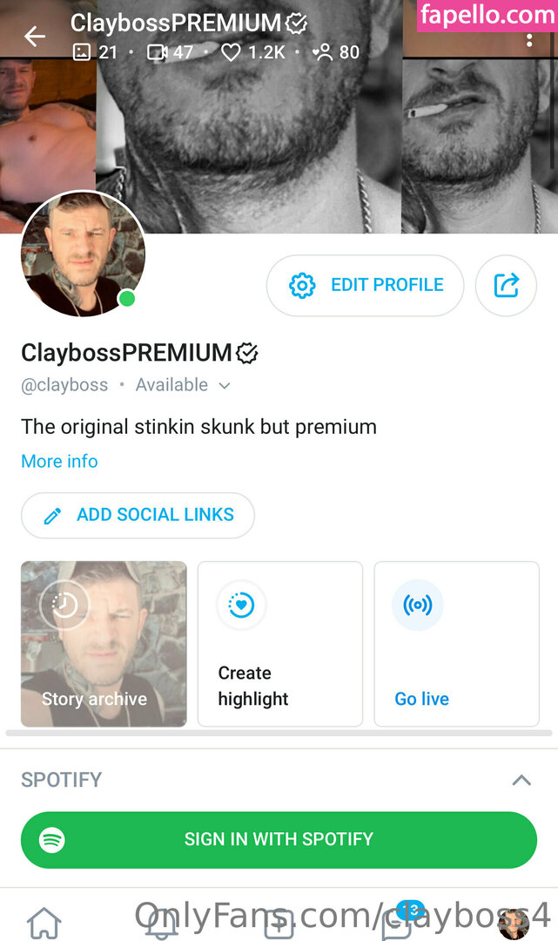Tap the new post plus icon
558x941 pixels.
279,923
